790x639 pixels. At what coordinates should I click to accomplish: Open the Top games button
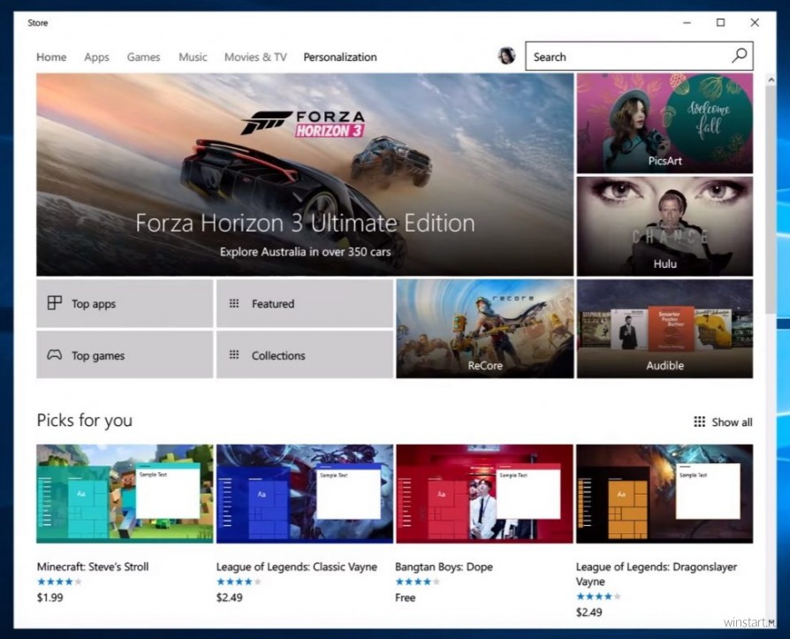click(125, 354)
